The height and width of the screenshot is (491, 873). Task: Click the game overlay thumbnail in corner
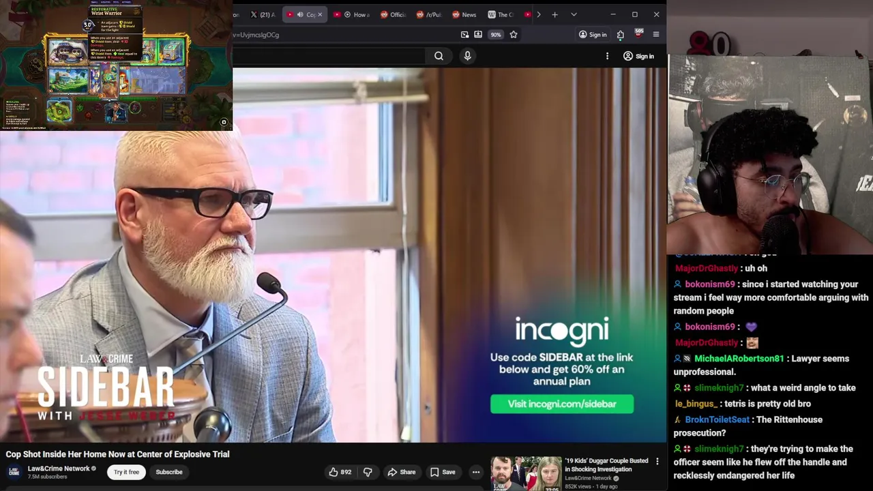[116, 65]
